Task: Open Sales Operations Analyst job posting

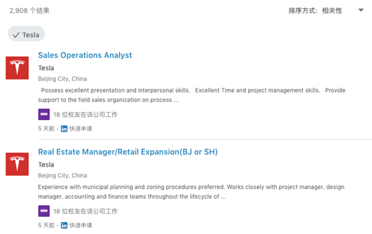Action: point(85,55)
